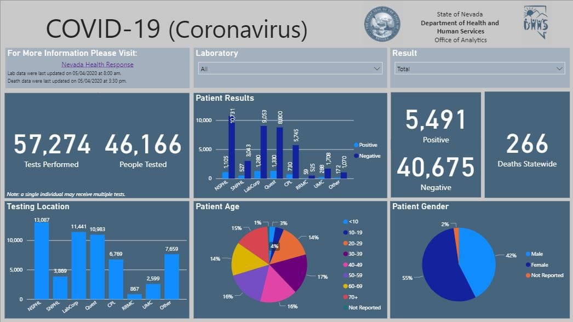Click the Nevada state seal logo

384,26
